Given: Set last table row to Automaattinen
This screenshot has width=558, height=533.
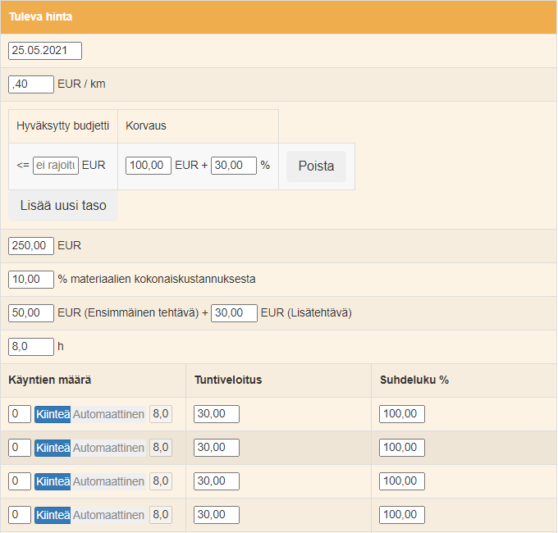Looking at the screenshot, I should (108, 515).
